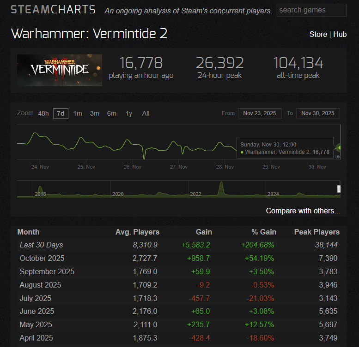This screenshot has width=359, height=347.
Task: Click the October 2025 row label
Action: click(x=42, y=258)
